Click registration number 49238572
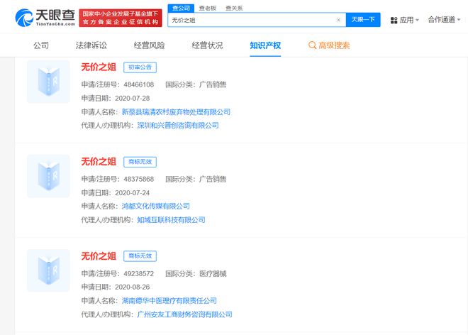The height and width of the screenshot is (335, 468). coord(139,274)
